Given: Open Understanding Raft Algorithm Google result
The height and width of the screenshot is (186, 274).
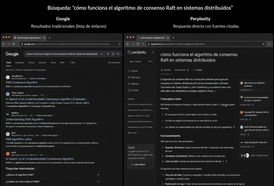Looking at the screenshot, I should point(25,119).
